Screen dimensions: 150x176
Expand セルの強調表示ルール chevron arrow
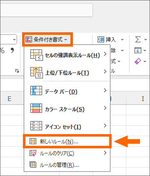(105, 54)
